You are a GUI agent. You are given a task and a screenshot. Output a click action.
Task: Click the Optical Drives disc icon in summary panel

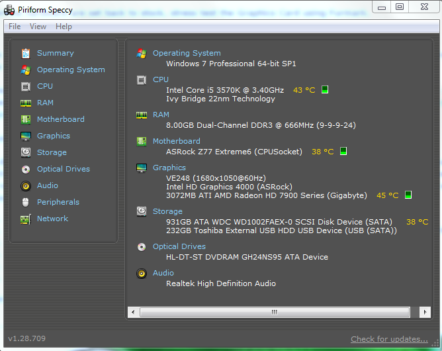point(142,247)
